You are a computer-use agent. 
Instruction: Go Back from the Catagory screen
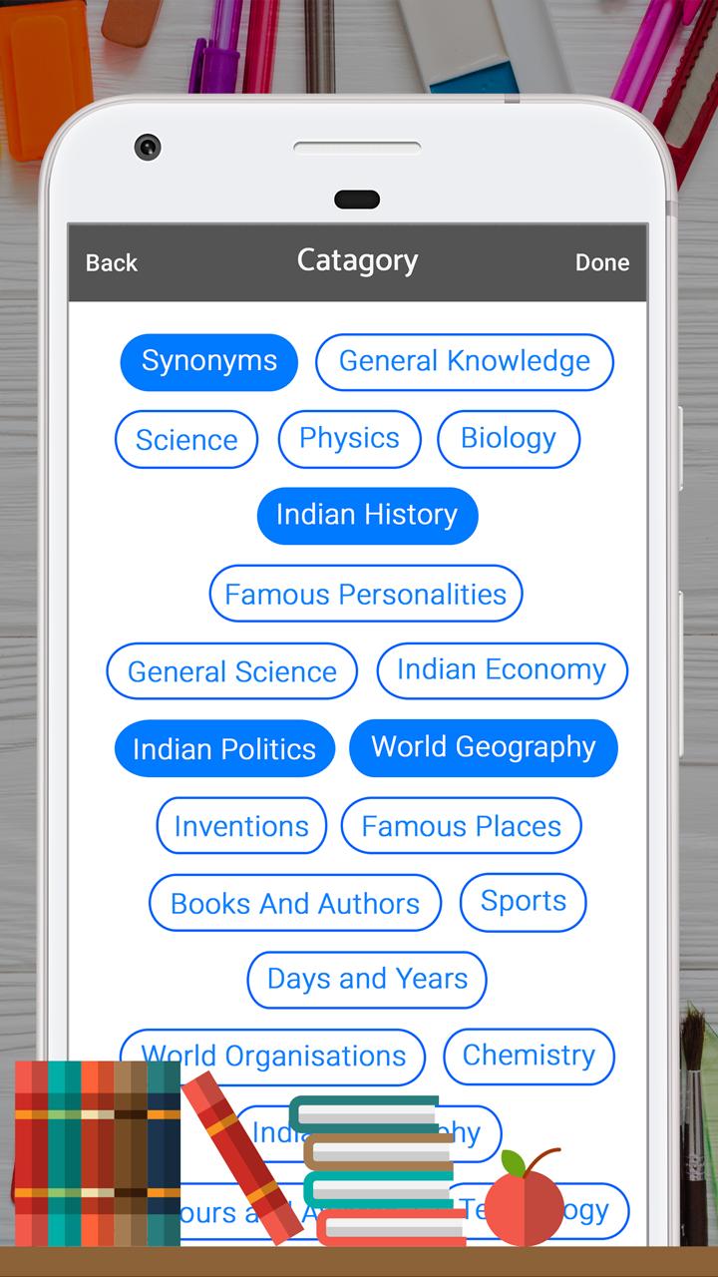tap(112, 263)
